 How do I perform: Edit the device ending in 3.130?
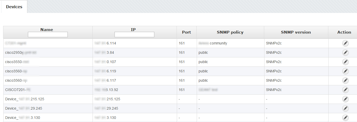point(345,118)
